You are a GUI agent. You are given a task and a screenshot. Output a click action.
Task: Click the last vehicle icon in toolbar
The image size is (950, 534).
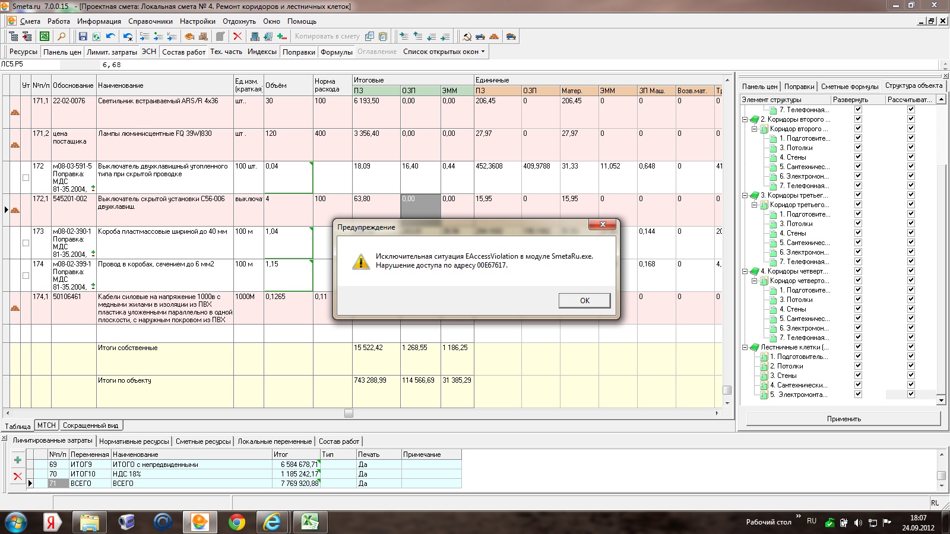(x=511, y=36)
